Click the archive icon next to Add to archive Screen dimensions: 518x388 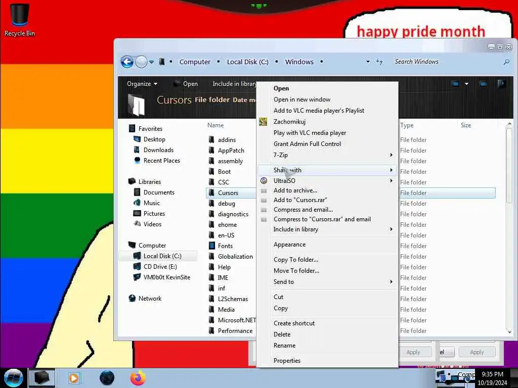click(x=264, y=190)
